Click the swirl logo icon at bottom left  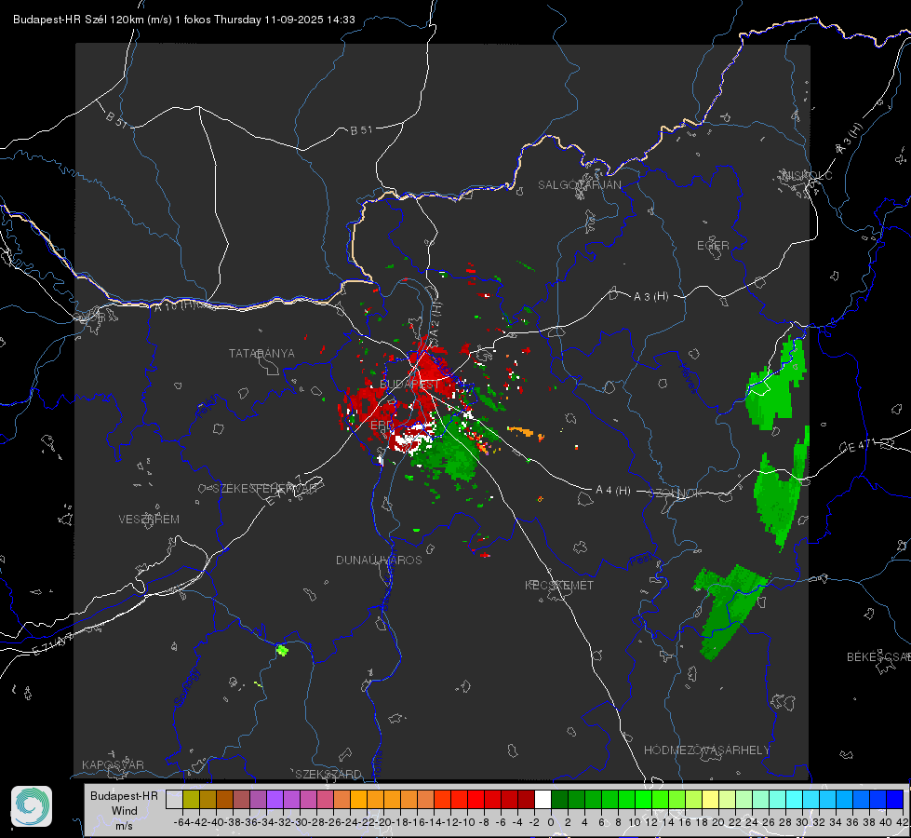[x=32, y=806]
